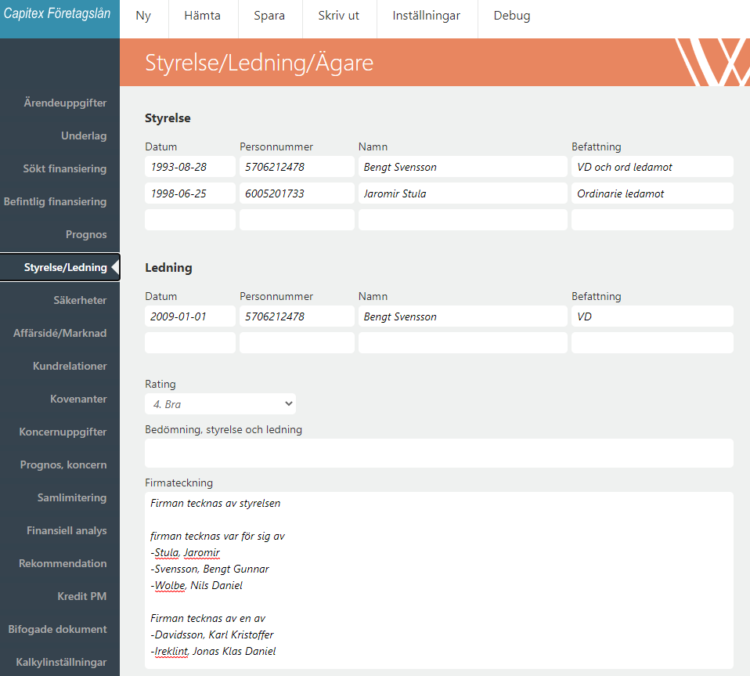Click Ledning date field 2009-01-01

tap(190, 316)
